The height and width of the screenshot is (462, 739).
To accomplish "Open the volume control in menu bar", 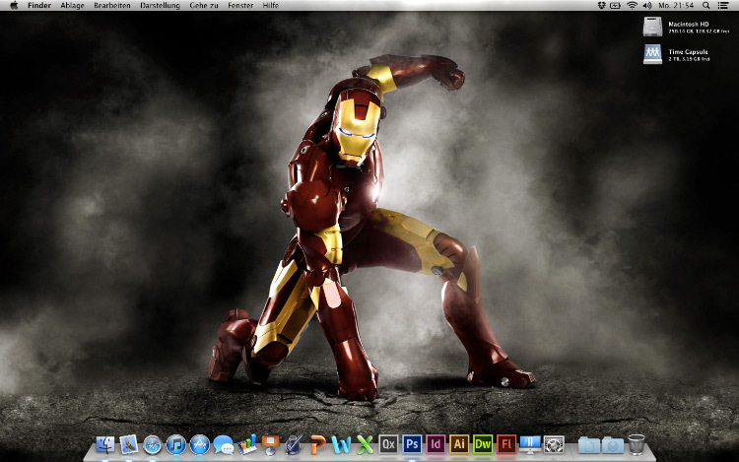I will click(x=647, y=5).
